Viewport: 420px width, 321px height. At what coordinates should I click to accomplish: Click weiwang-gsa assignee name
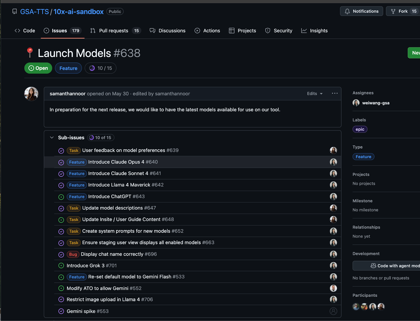coord(376,103)
